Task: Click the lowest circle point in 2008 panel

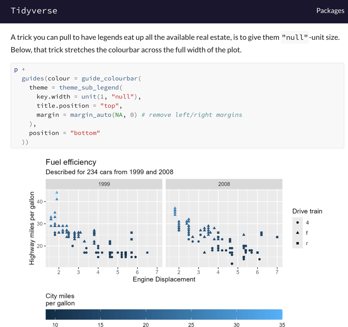Action: [232, 264]
